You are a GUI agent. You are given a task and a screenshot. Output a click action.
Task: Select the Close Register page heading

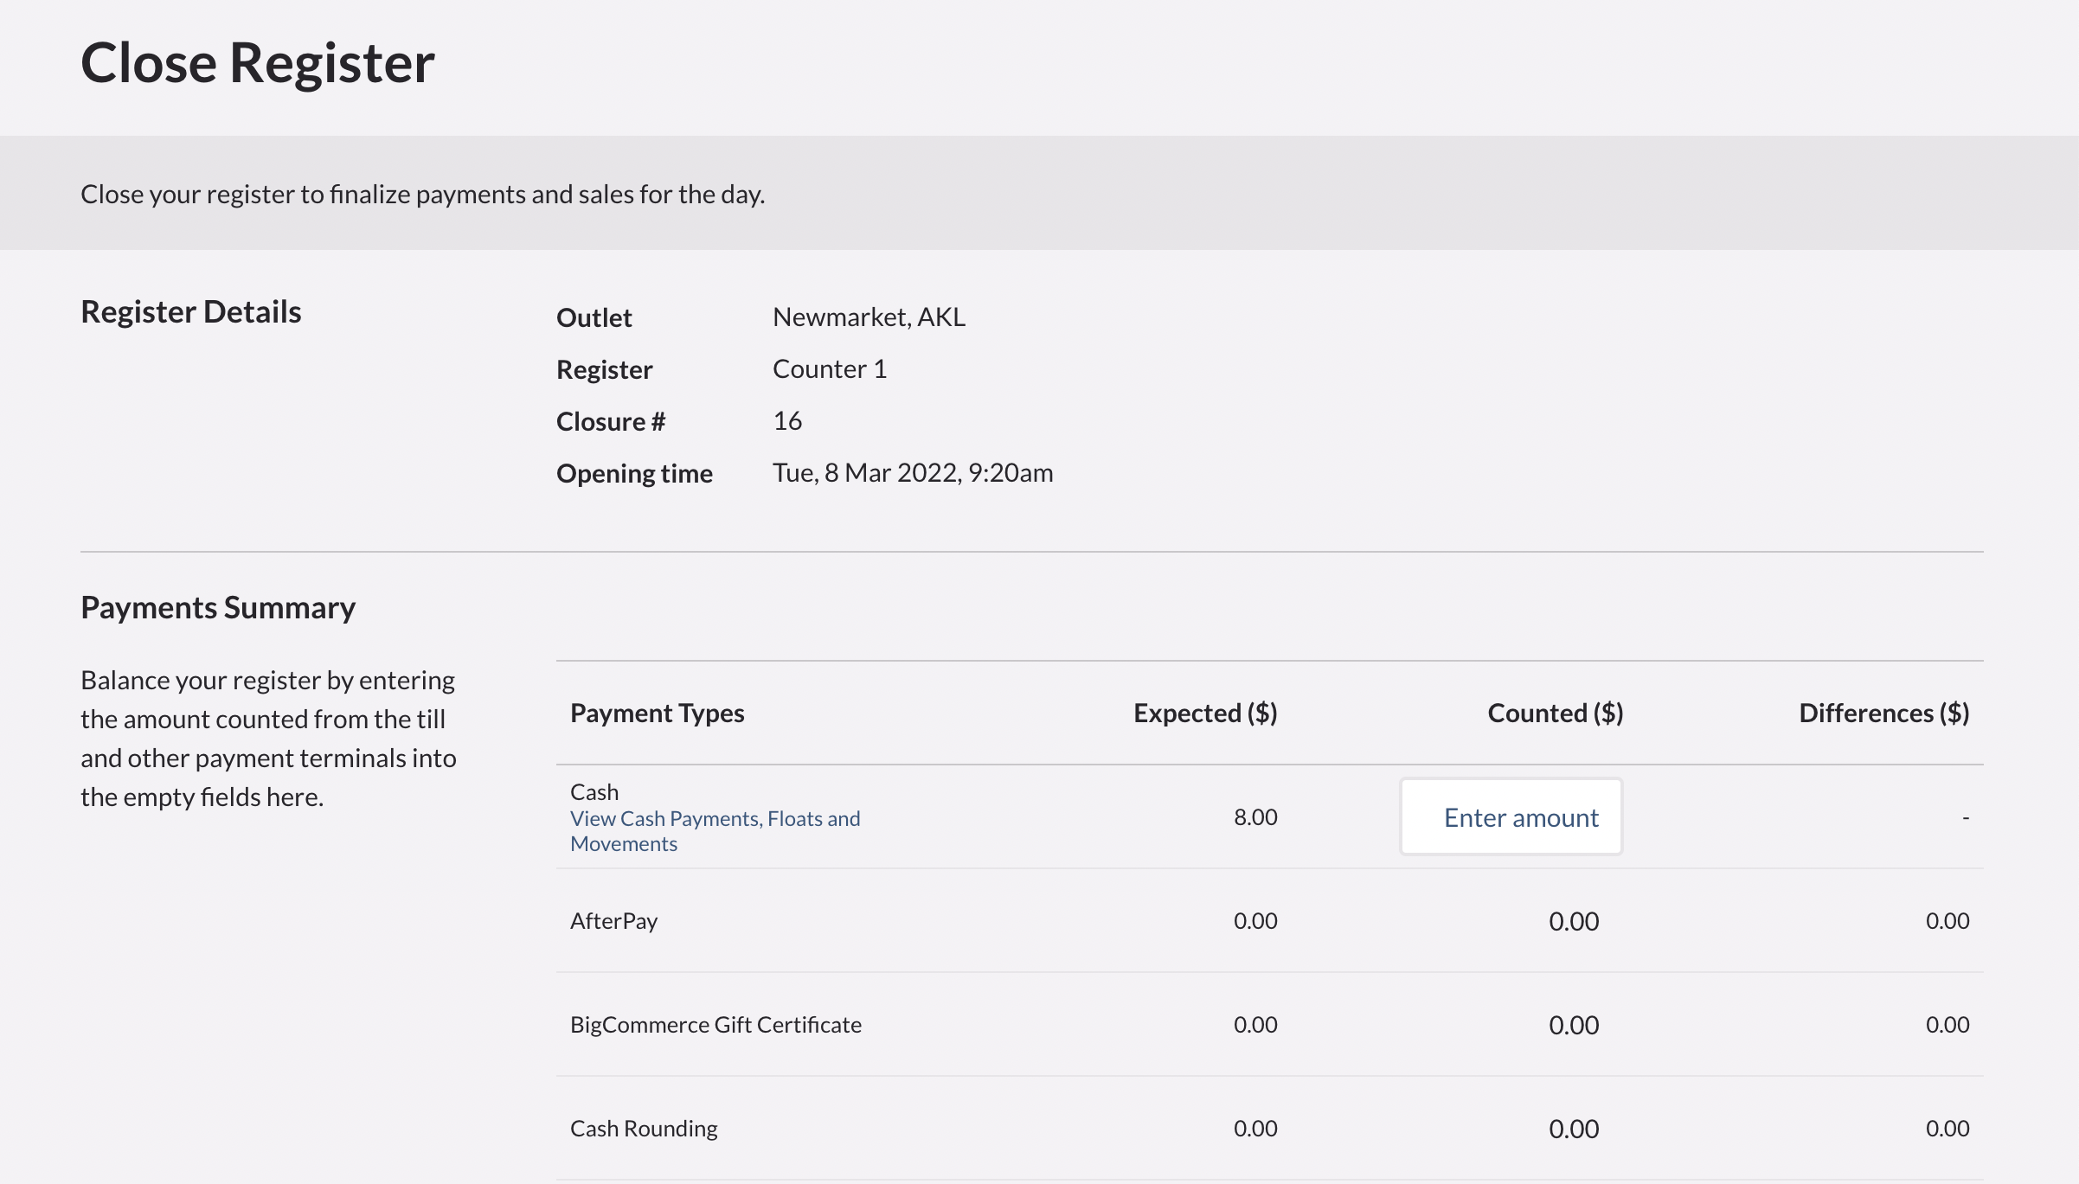(x=258, y=63)
